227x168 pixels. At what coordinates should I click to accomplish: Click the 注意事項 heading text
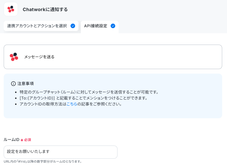pyautogui.click(x=26, y=84)
